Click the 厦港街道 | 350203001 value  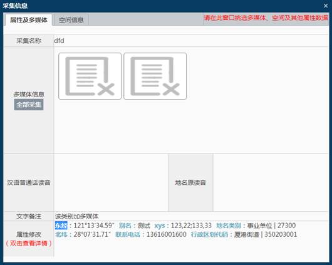tap(266, 234)
